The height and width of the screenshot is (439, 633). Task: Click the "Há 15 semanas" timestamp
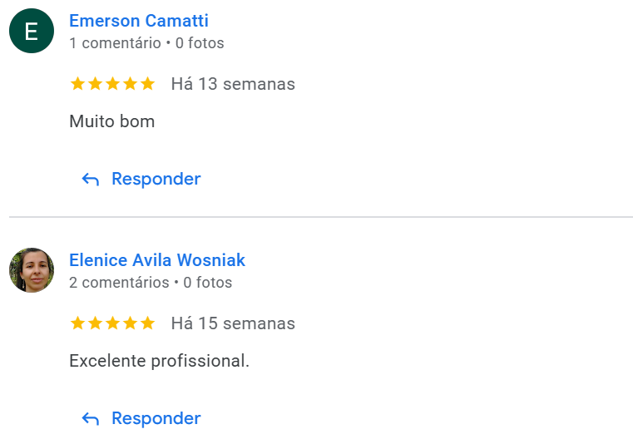point(233,323)
